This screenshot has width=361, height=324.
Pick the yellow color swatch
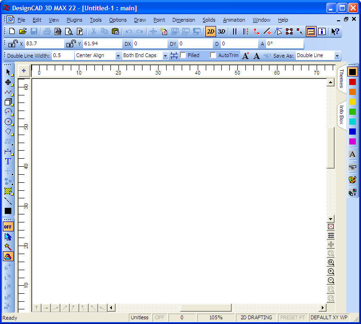click(352, 102)
